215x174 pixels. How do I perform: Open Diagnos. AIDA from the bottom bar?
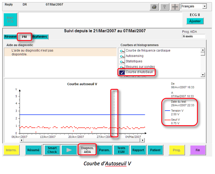87,150
